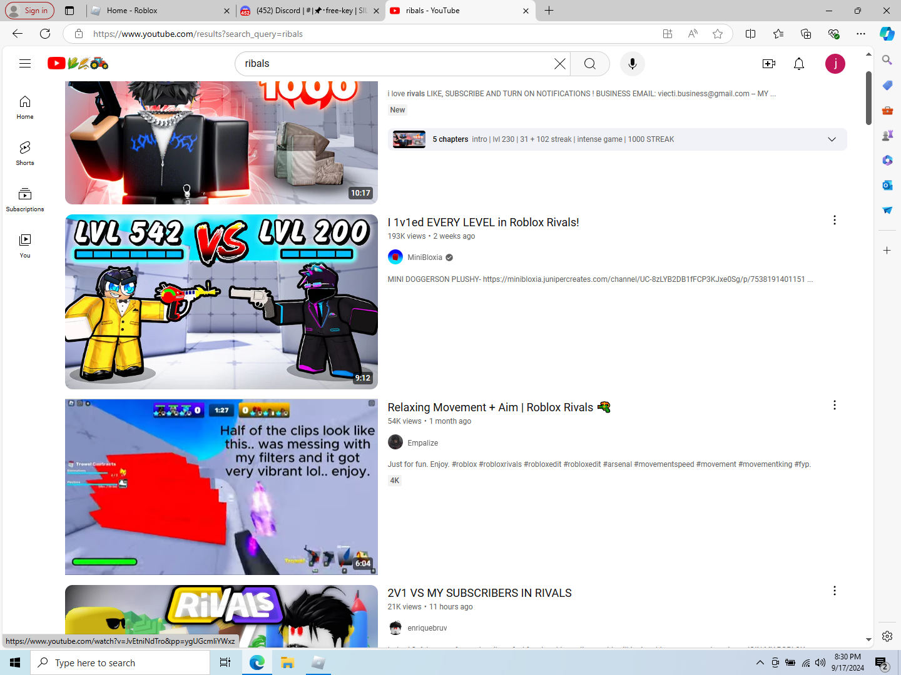The width and height of the screenshot is (901, 675).
Task: Click the magnifier search button
Action: point(590,64)
